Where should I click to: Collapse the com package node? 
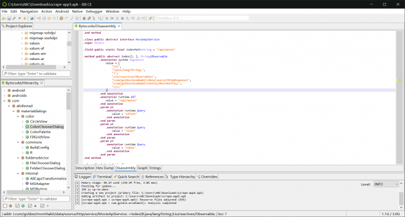[4, 100]
